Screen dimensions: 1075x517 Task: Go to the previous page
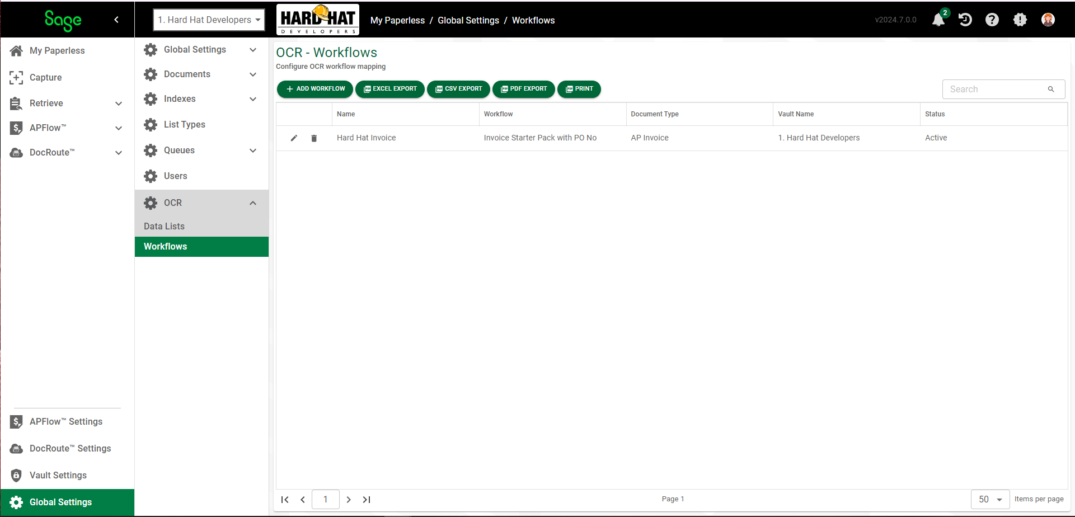click(x=303, y=500)
